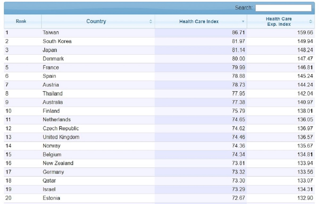Click the Finland row rank number 10
Image resolution: width=319 pixels, height=204 pixels.
(8, 111)
